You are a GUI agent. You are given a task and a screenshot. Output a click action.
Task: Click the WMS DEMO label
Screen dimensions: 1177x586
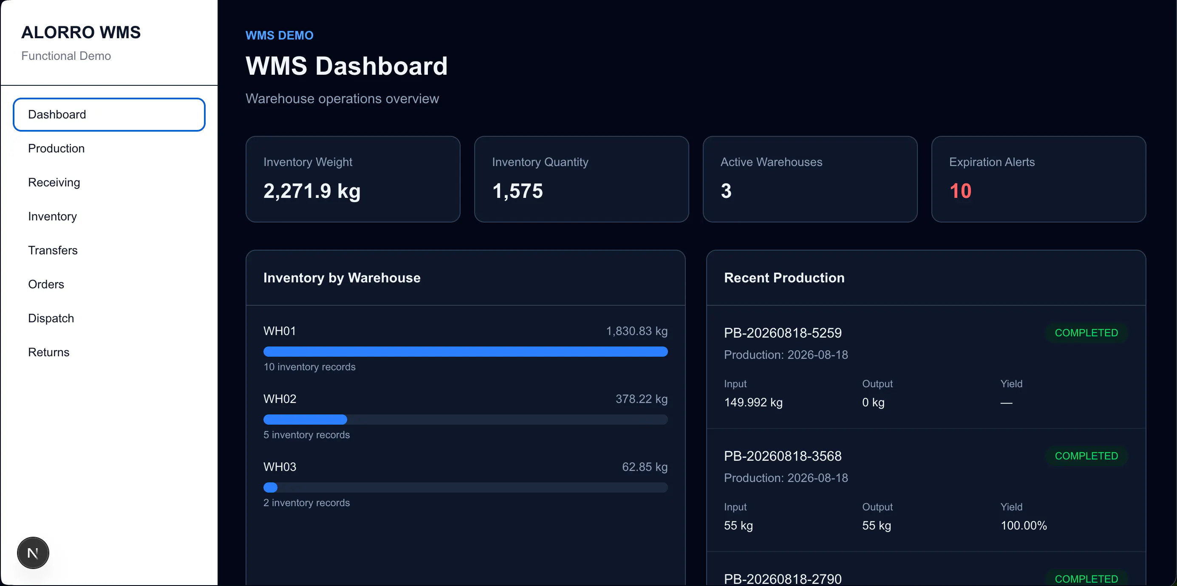pyautogui.click(x=279, y=35)
